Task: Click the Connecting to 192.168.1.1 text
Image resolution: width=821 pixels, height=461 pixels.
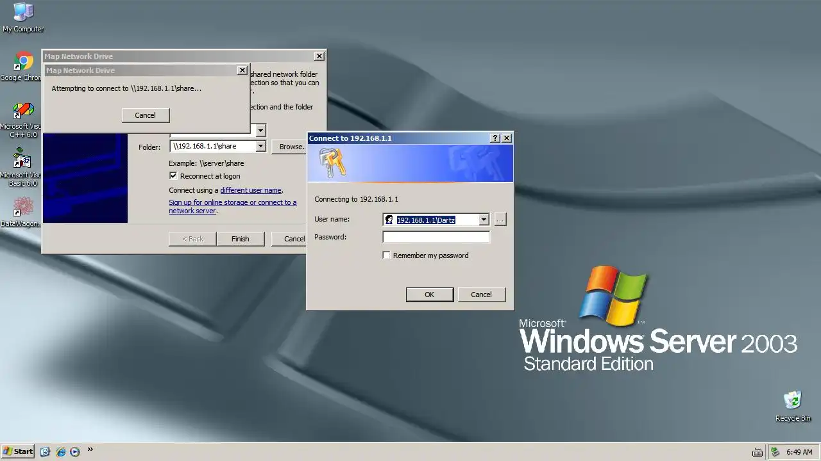Action: coord(356,199)
